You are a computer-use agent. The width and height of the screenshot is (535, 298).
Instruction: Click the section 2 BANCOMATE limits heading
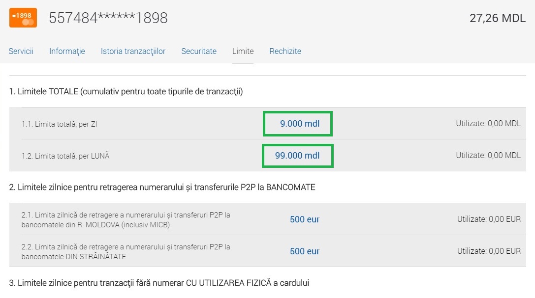click(x=162, y=187)
